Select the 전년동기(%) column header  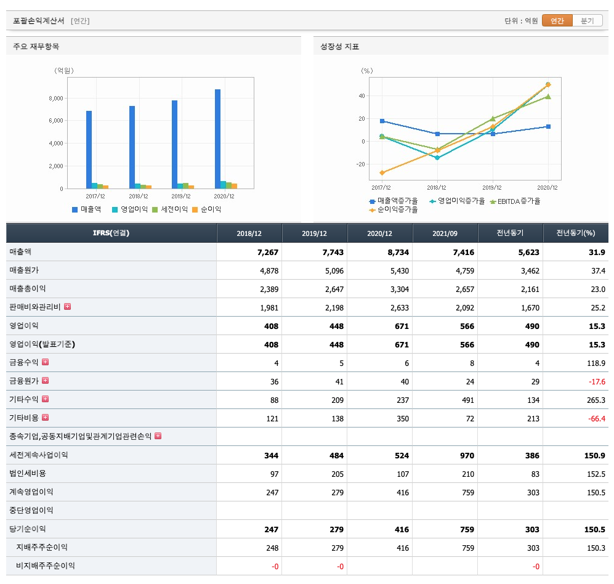[576, 233]
